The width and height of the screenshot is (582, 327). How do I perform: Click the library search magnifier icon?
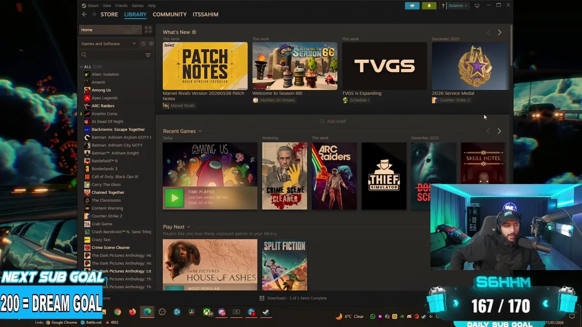(84, 55)
